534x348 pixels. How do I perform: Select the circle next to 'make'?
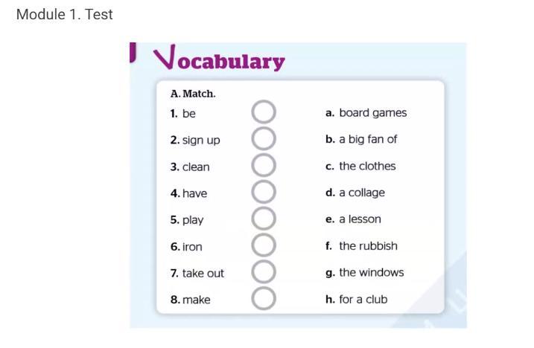click(264, 298)
